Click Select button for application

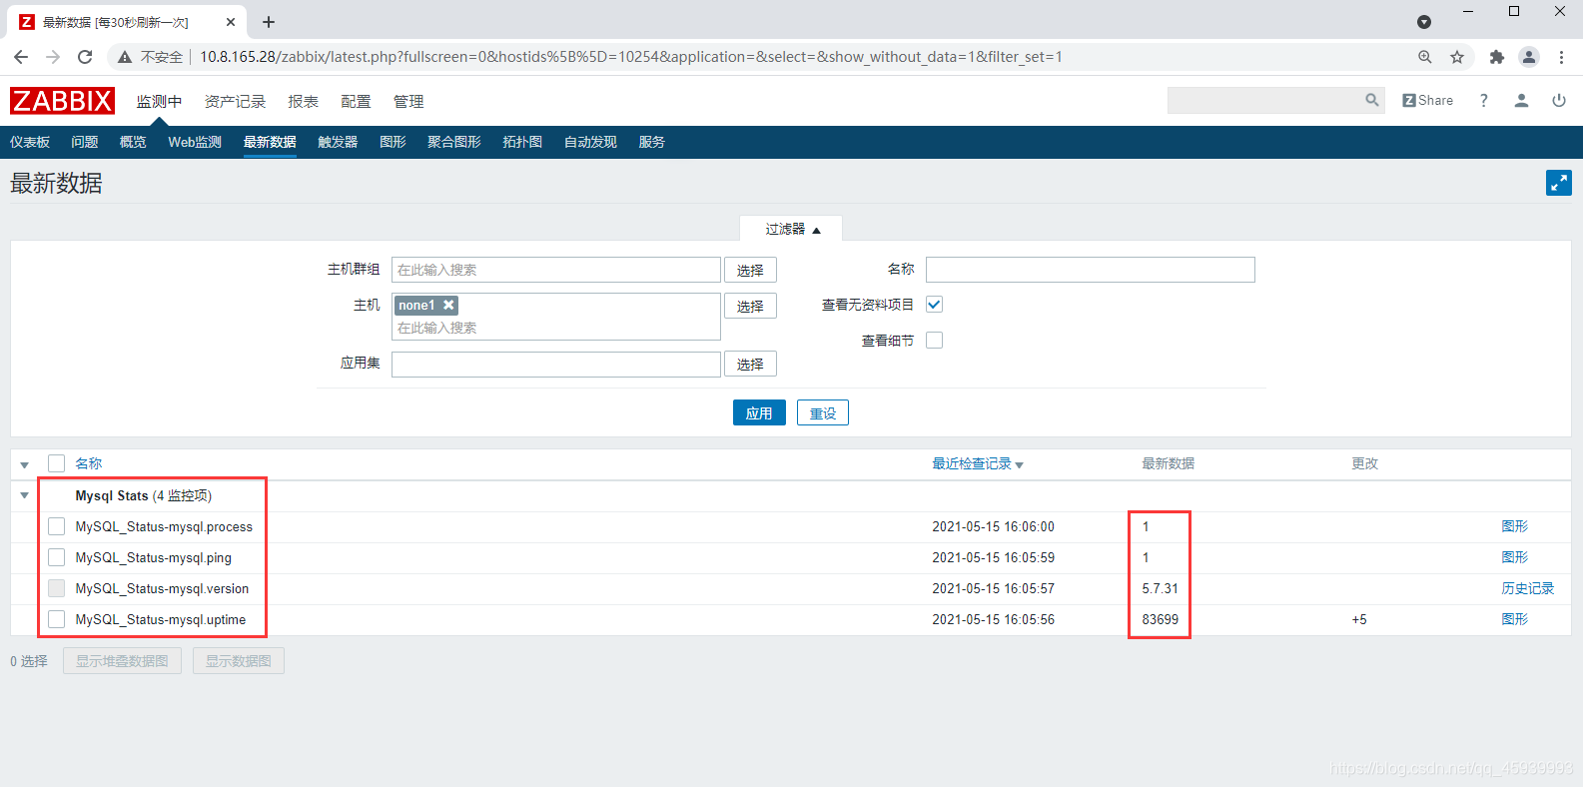click(x=750, y=364)
